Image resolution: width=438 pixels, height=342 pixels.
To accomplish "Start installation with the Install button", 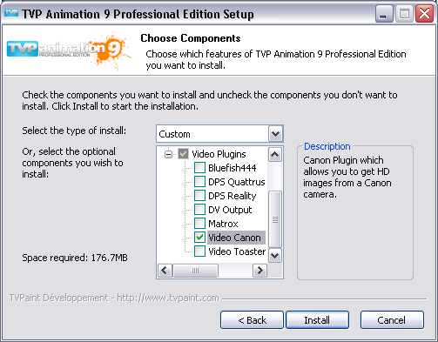I will (x=317, y=320).
